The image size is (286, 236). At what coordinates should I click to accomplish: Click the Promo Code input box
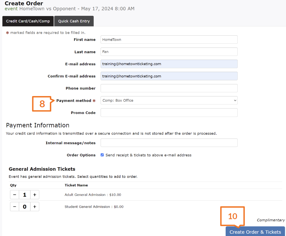169,113
